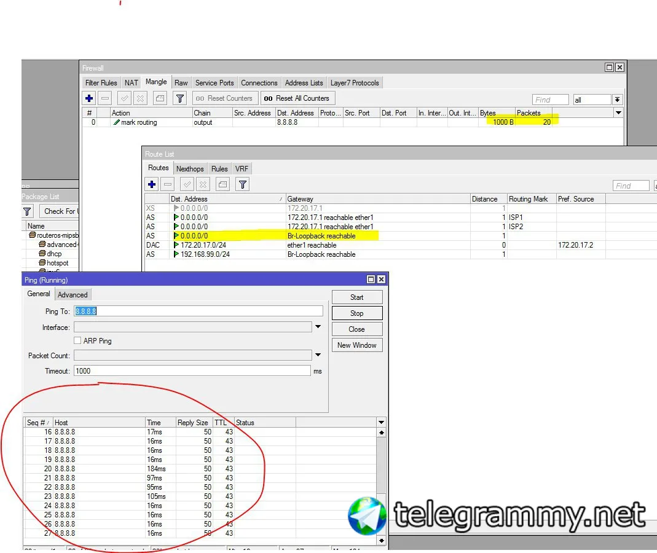This screenshot has width=657, height=553.
Task: Click Check For Updates button in Package List
Action: point(59,211)
